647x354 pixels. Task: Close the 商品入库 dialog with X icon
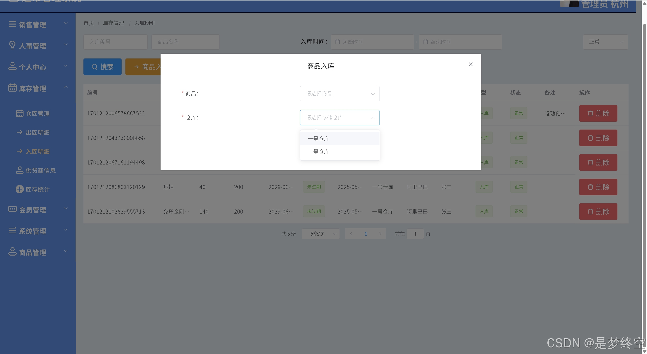[x=471, y=64]
